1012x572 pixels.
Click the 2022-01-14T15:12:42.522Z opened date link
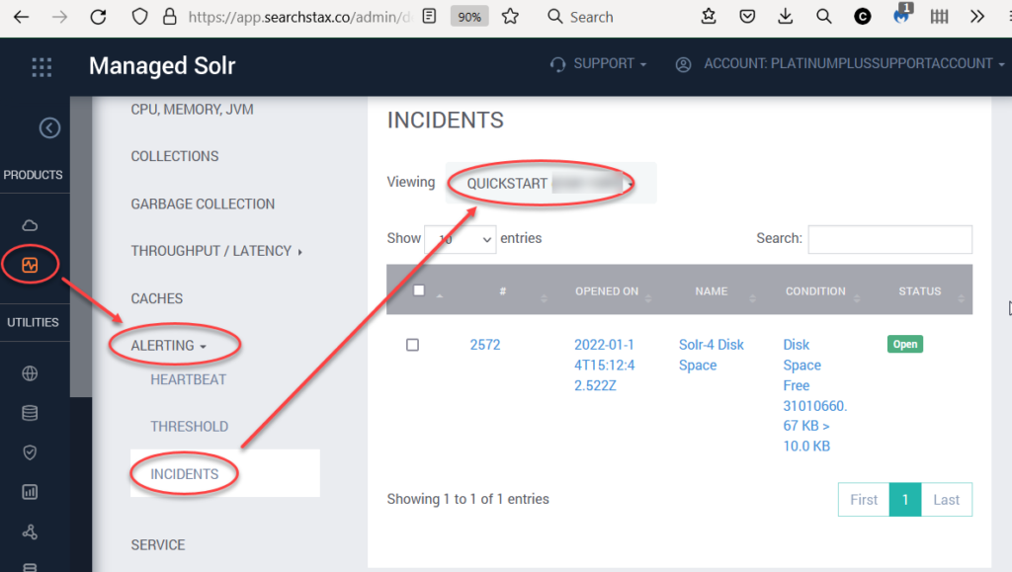click(605, 365)
